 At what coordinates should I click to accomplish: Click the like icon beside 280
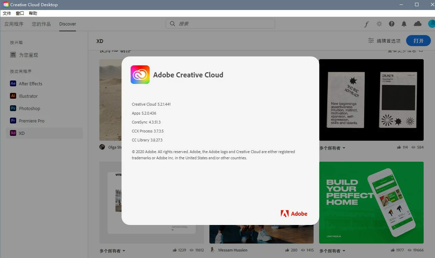(287, 250)
